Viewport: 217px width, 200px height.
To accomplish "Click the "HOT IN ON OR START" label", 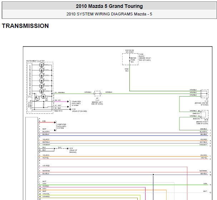I will (x=129, y=51).
